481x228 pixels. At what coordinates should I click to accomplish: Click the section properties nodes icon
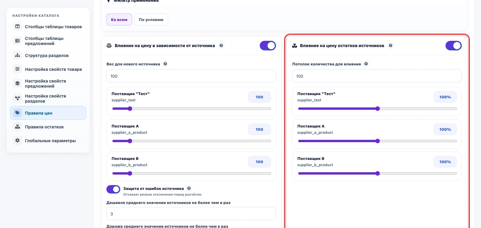click(17, 98)
